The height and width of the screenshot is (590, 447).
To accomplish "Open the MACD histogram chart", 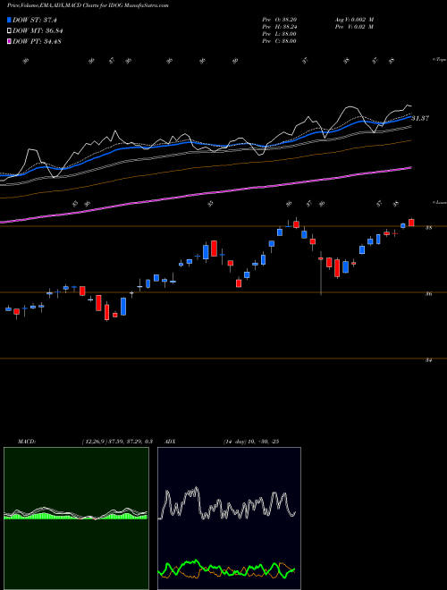I will 76,518.
